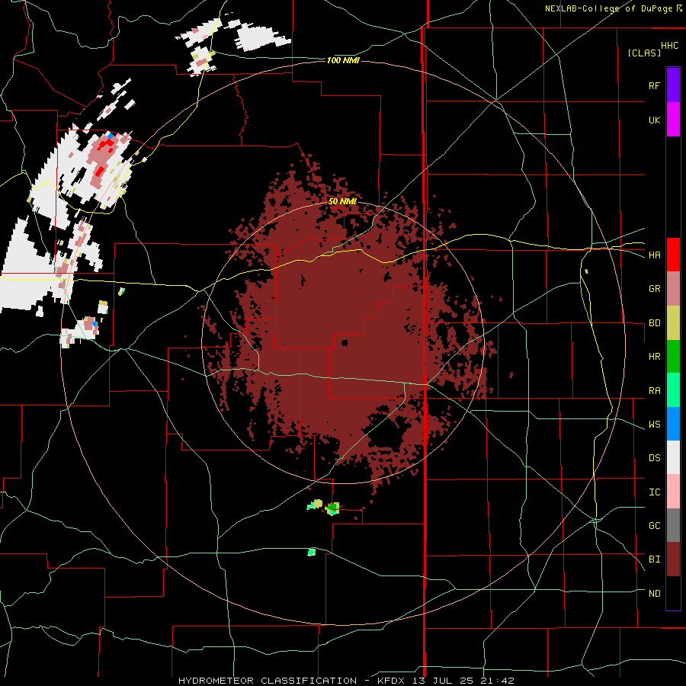
Task: Click the 'HA' legend label
Action: click(x=654, y=255)
